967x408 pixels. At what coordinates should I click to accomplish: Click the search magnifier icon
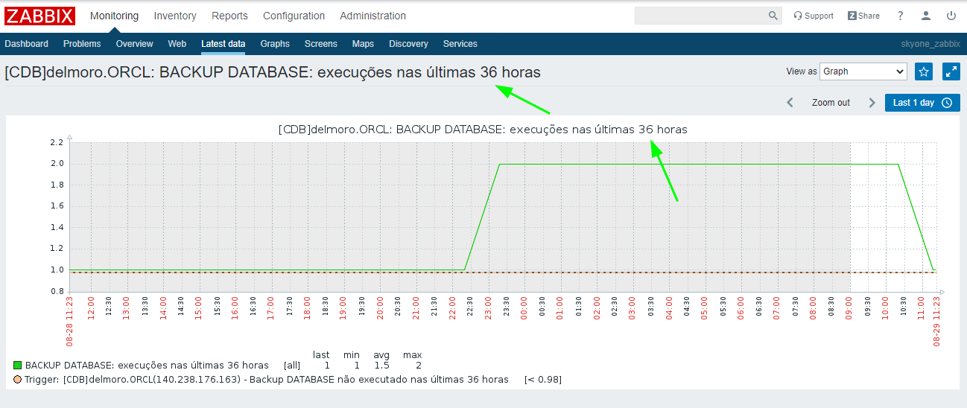tap(773, 16)
